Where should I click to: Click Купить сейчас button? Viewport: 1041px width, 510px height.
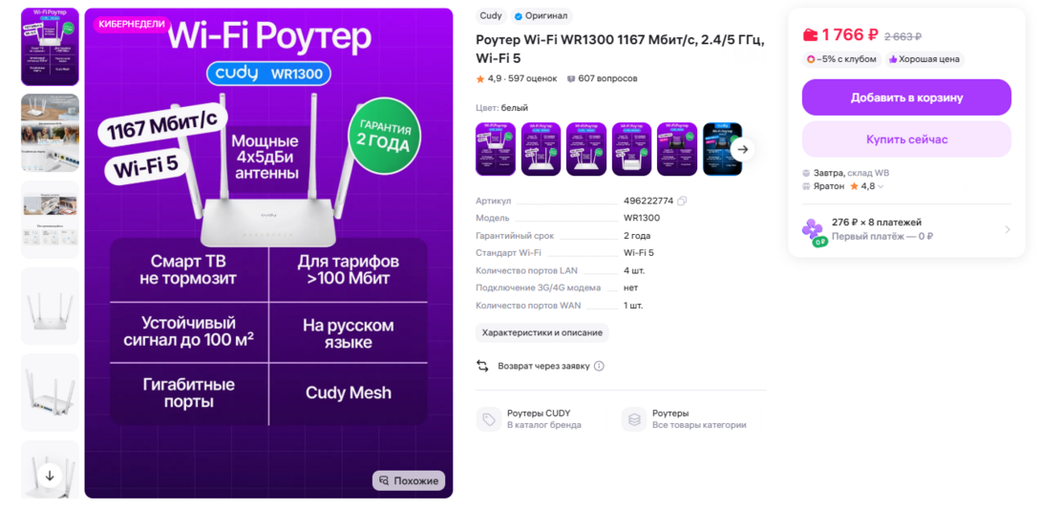tap(906, 139)
